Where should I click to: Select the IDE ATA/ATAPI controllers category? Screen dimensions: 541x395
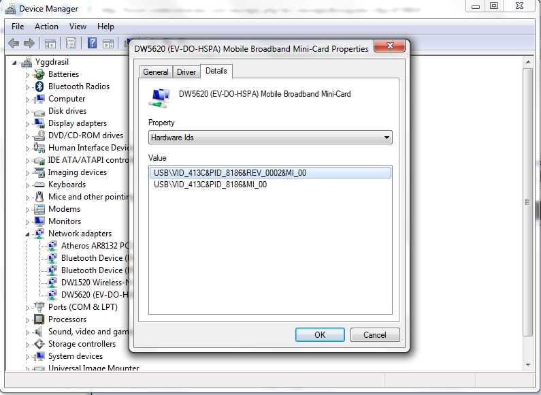point(88,160)
